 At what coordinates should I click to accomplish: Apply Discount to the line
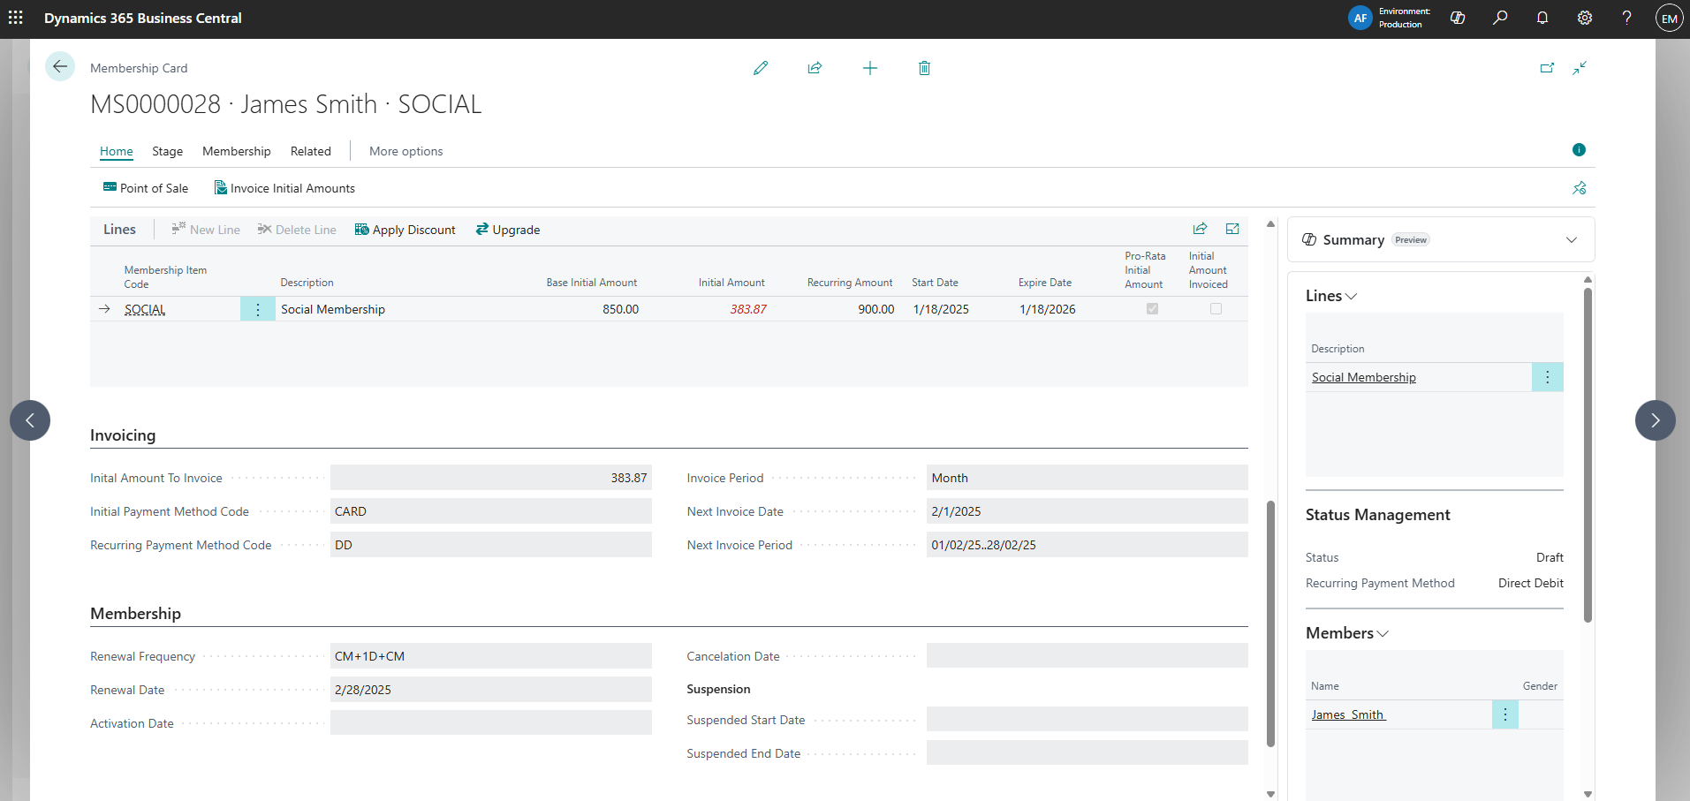click(x=405, y=230)
